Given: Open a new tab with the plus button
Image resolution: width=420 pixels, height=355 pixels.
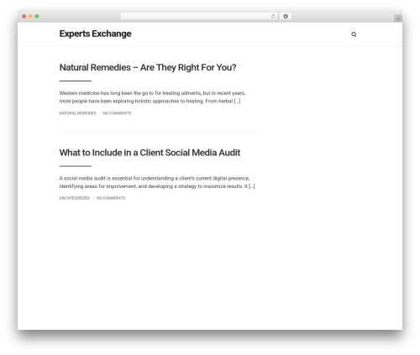Looking at the screenshot, I should tap(398, 18).
